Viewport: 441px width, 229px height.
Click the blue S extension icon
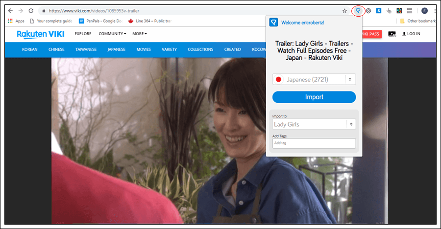tap(379, 11)
